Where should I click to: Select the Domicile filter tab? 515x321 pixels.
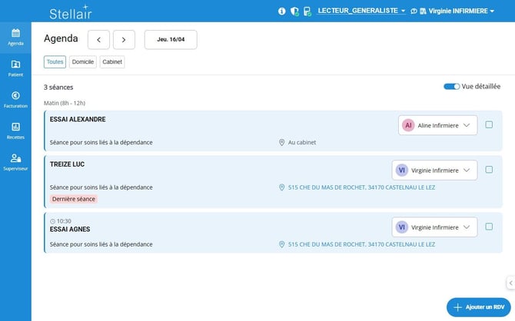pyautogui.click(x=83, y=62)
